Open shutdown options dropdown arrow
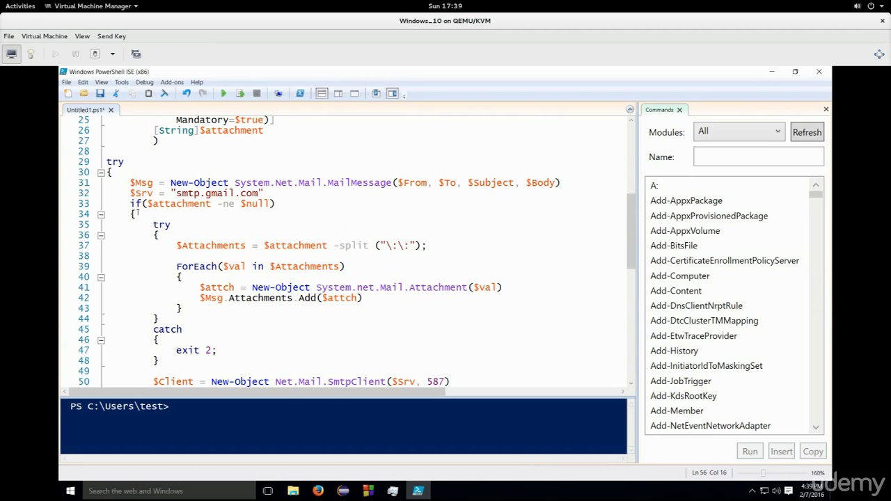This screenshot has height=501, width=891. (112, 54)
